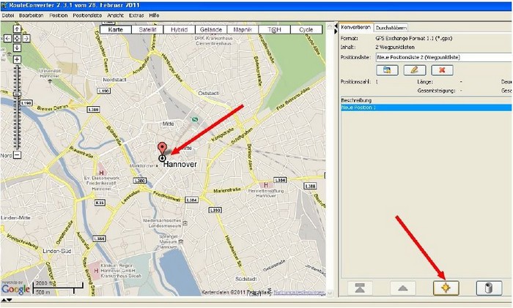Pan the map up with the arrow
The width and height of the screenshot is (513, 308).
tap(17, 29)
